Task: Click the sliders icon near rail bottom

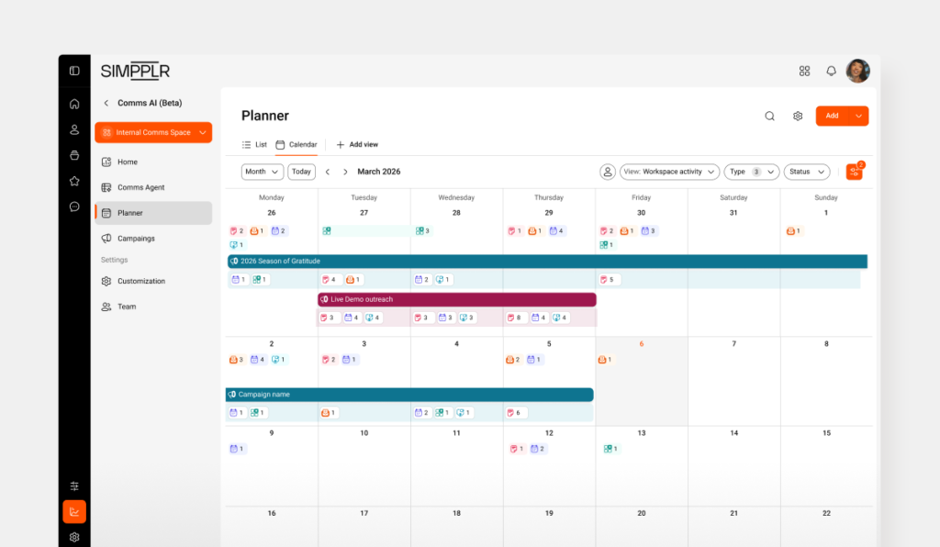Action: [x=74, y=486]
